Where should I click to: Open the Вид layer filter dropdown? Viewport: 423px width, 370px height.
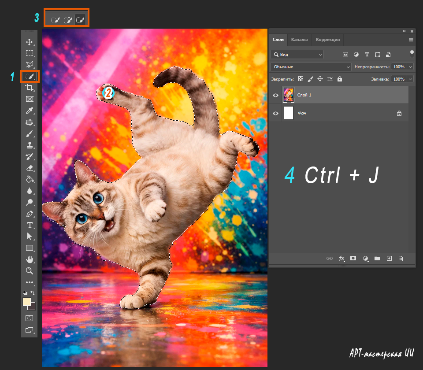(297, 55)
